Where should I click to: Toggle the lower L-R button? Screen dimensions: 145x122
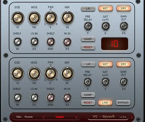tap(88, 64)
